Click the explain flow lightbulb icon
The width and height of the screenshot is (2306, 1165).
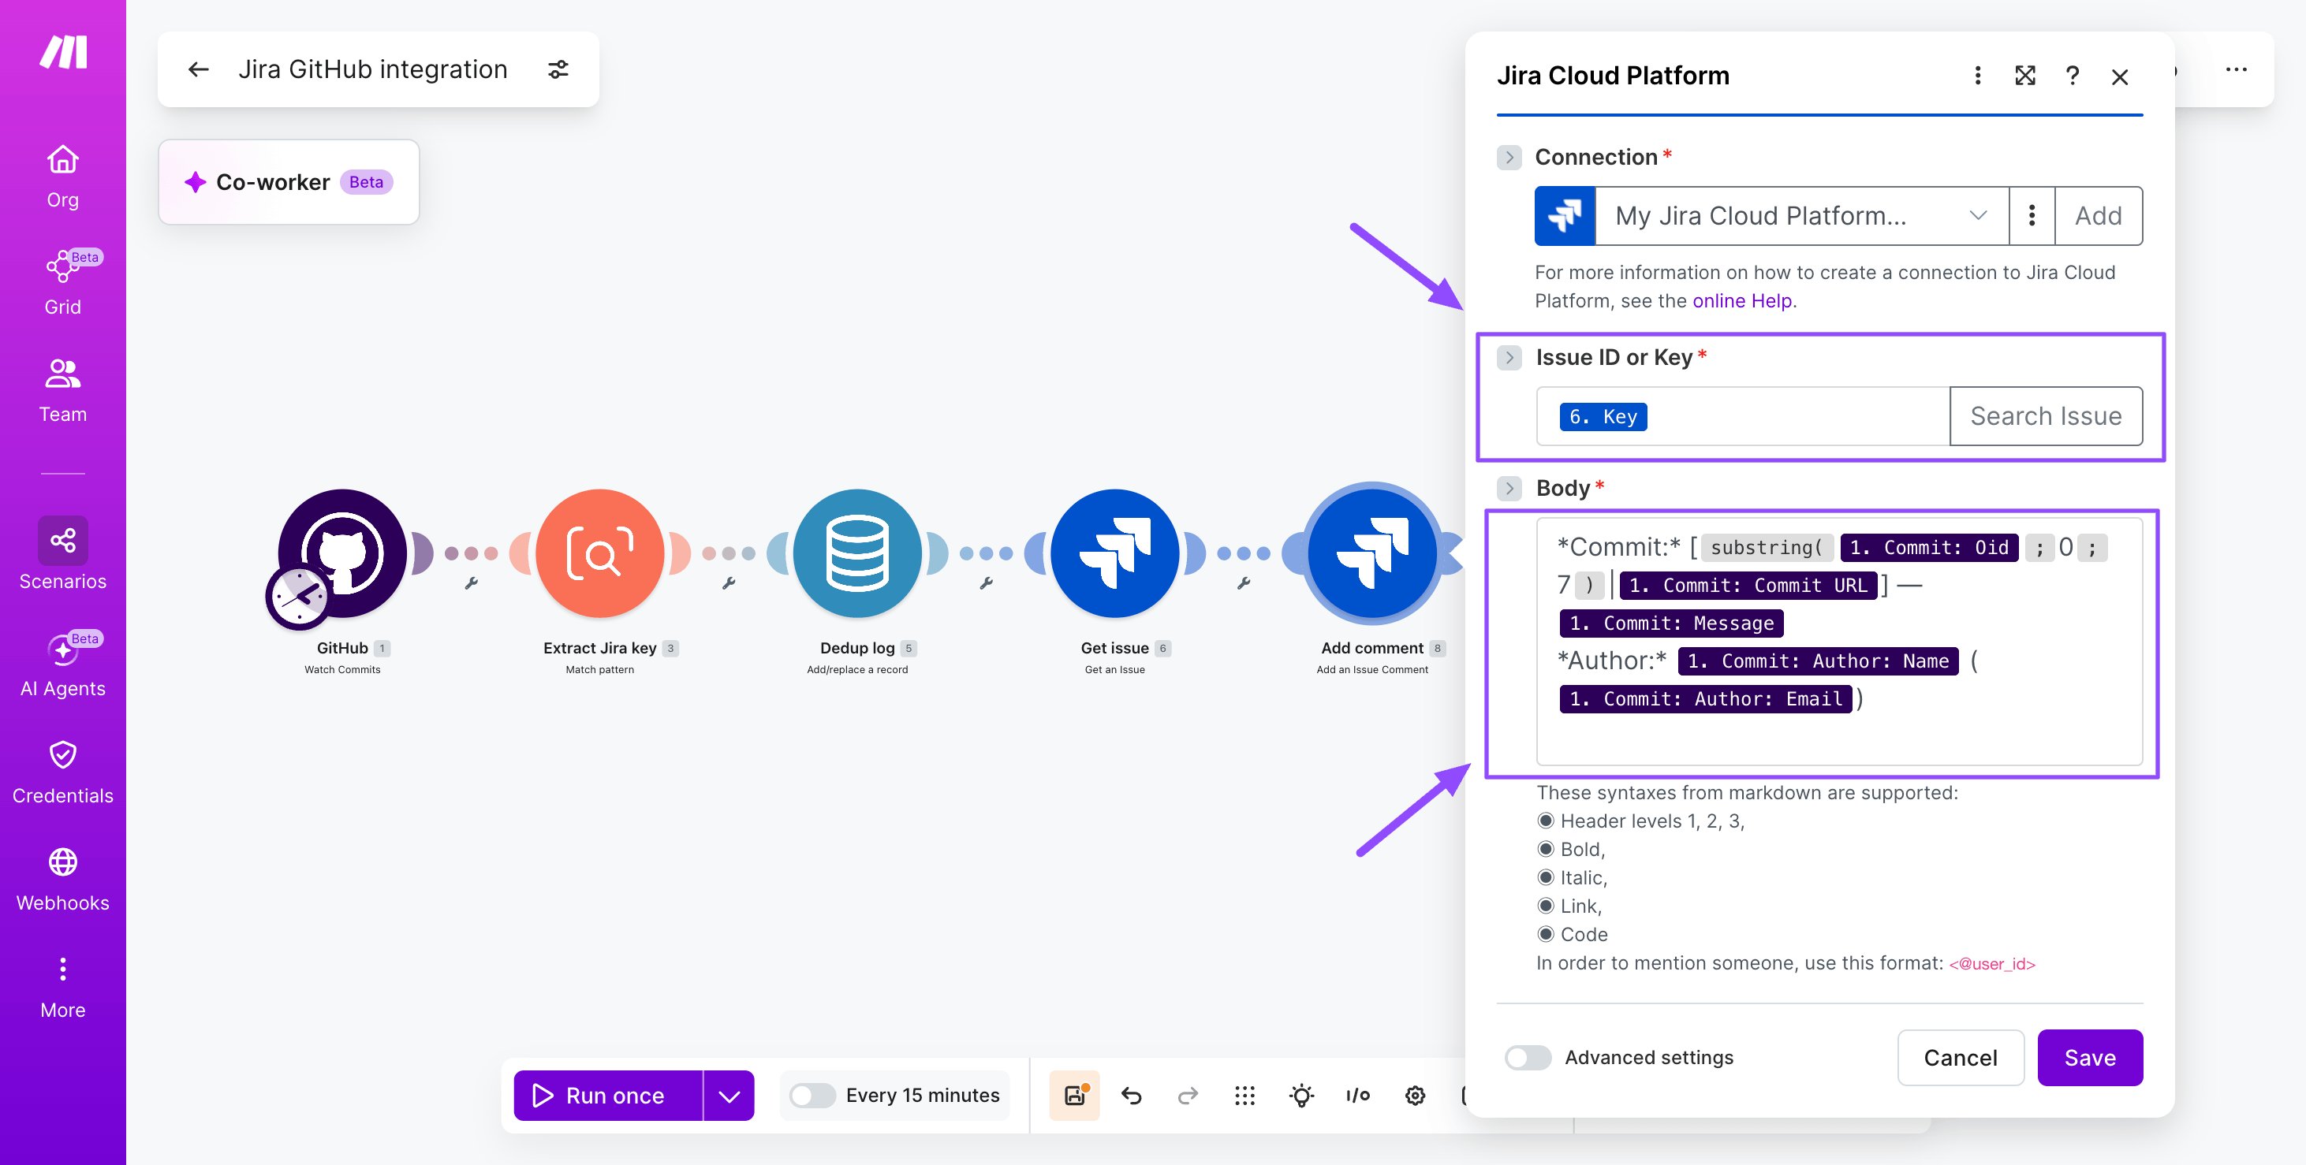click(1301, 1095)
